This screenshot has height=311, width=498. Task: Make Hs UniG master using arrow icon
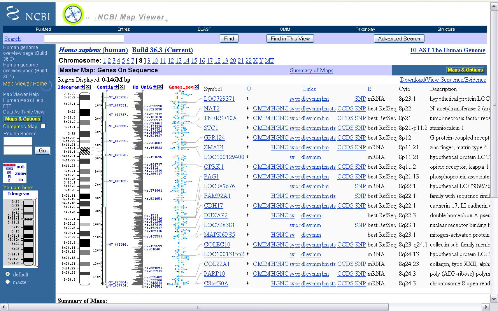[155, 87]
